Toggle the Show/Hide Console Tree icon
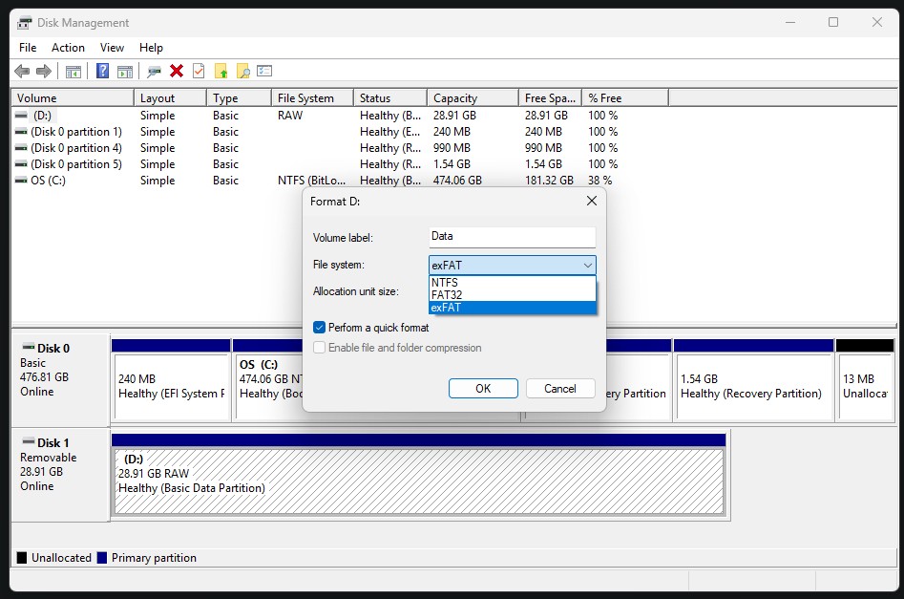 (72, 70)
